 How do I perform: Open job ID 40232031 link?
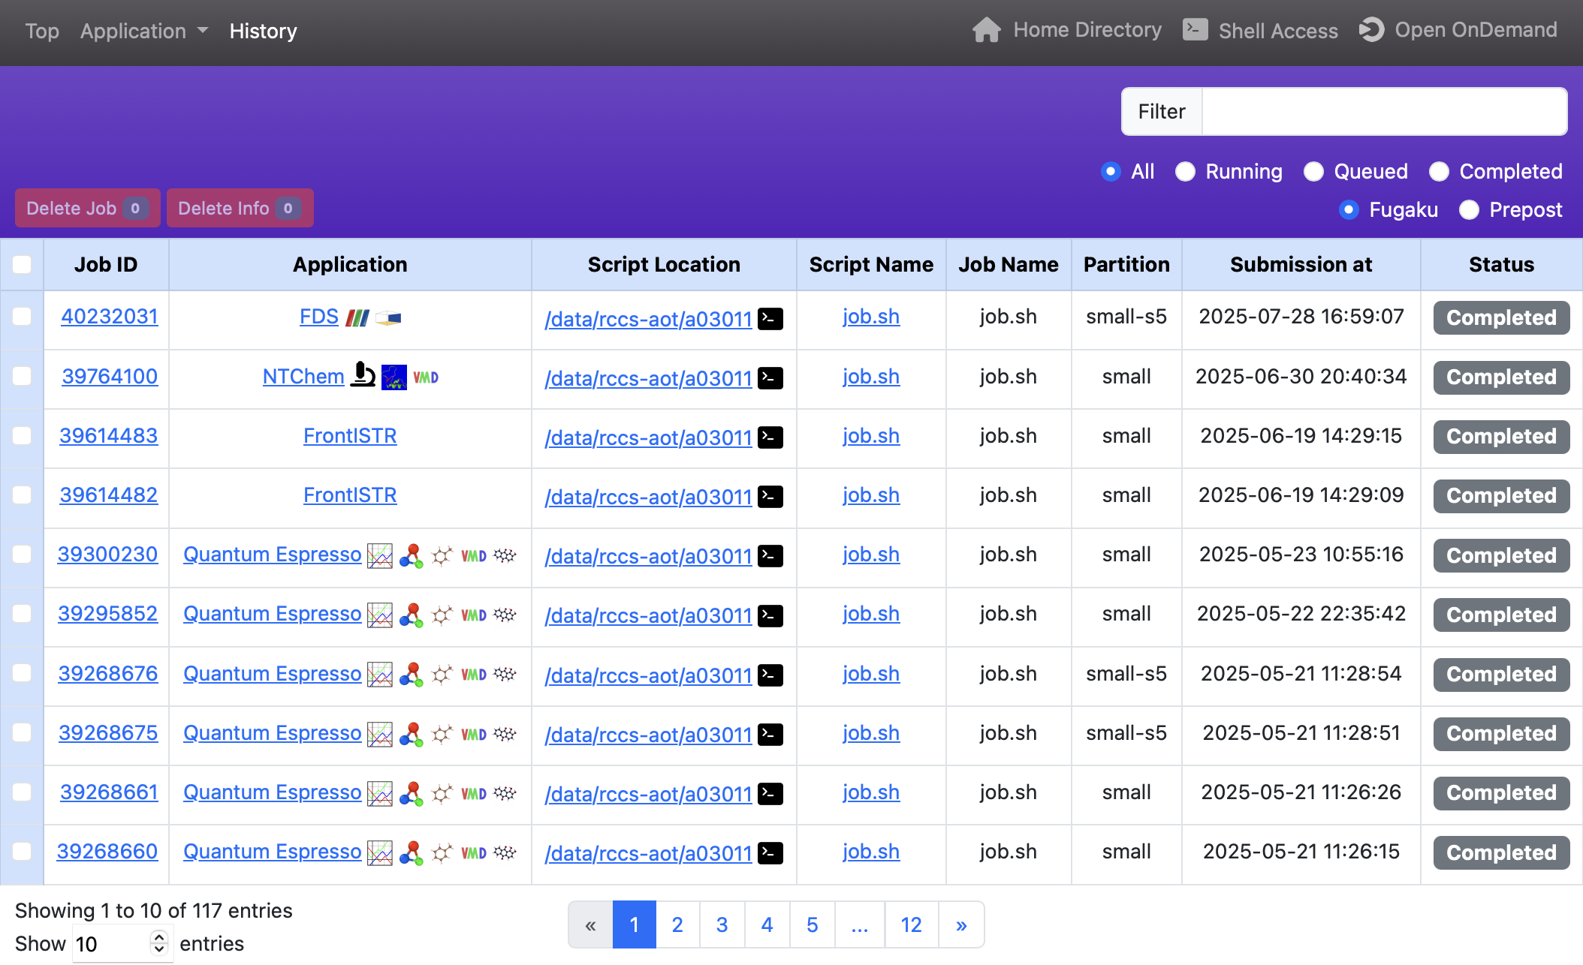[x=110, y=317]
